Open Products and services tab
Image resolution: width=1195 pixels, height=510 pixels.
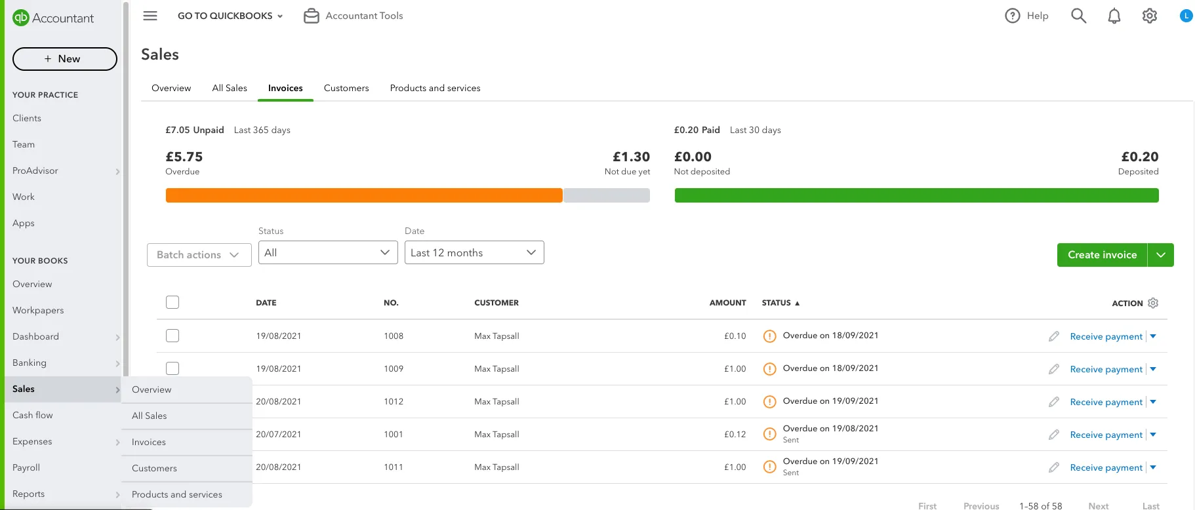pos(435,88)
